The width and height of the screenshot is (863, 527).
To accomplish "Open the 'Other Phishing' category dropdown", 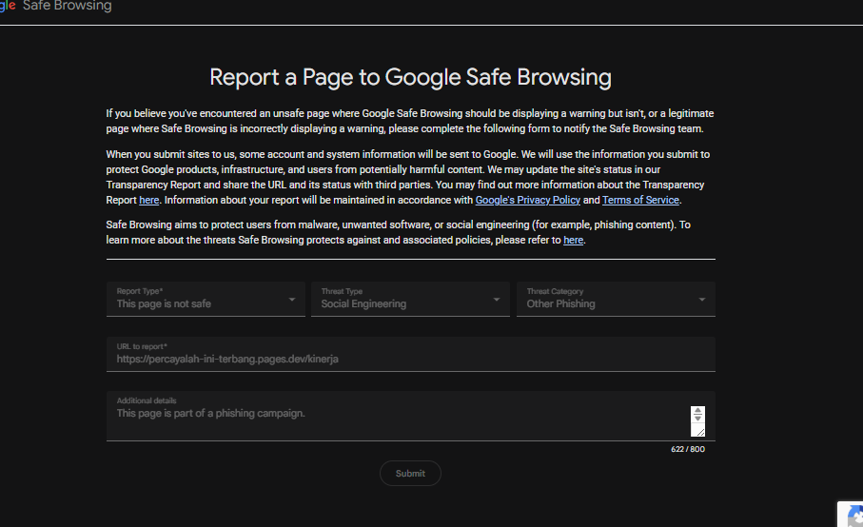I will click(616, 299).
